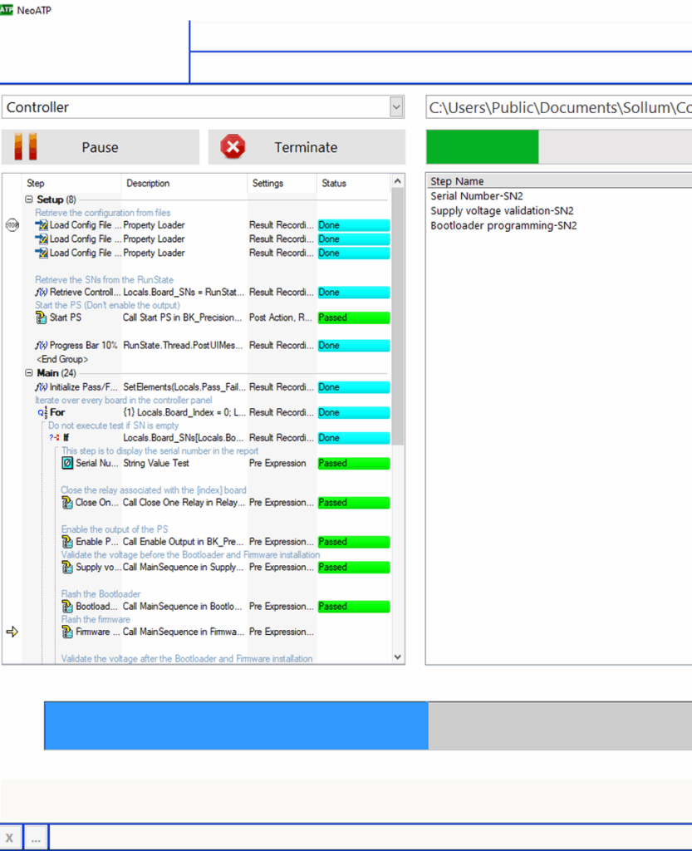The height and width of the screenshot is (851, 692).
Task: Click the STOP breakpoint icon beside Load Config
Action: click(12, 224)
